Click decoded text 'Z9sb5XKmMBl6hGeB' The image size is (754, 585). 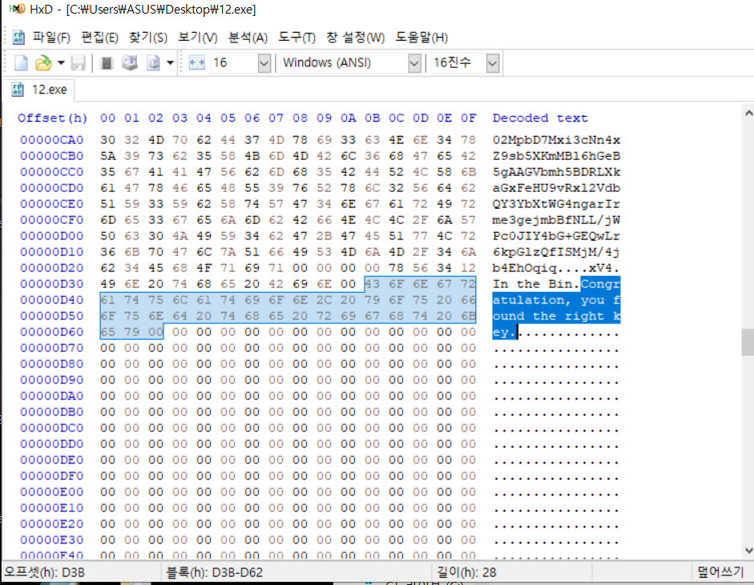pos(556,156)
